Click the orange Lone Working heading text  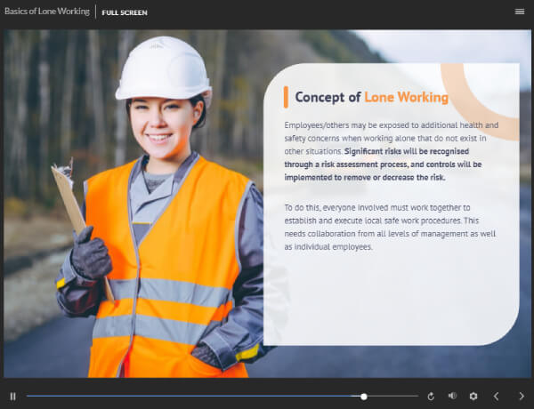pyautogui.click(x=406, y=97)
